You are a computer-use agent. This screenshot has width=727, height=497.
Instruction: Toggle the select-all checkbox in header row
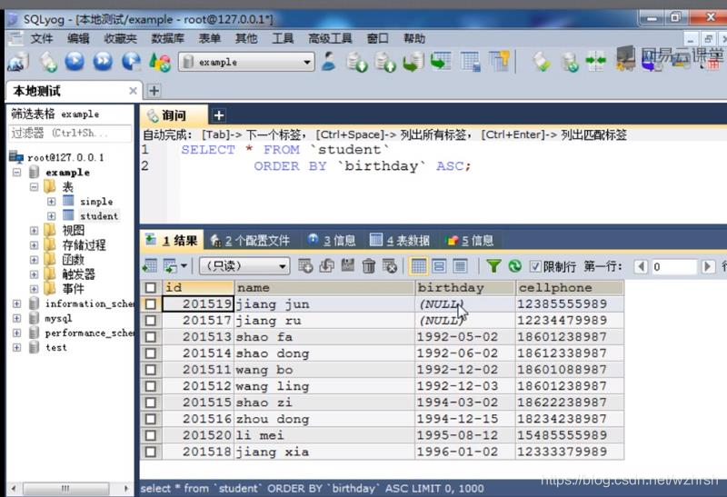151,287
